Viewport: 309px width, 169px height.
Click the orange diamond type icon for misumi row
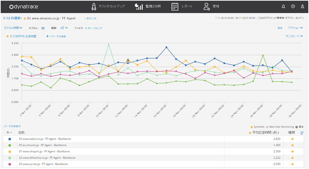point(292,145)
